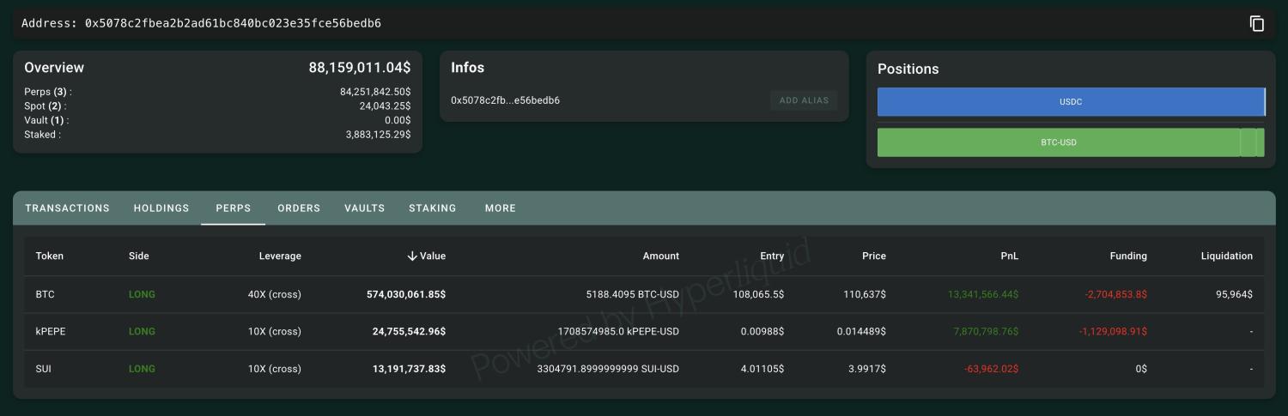
Task: Sort the table by Leverage column
Action: [x=280, y=256]
